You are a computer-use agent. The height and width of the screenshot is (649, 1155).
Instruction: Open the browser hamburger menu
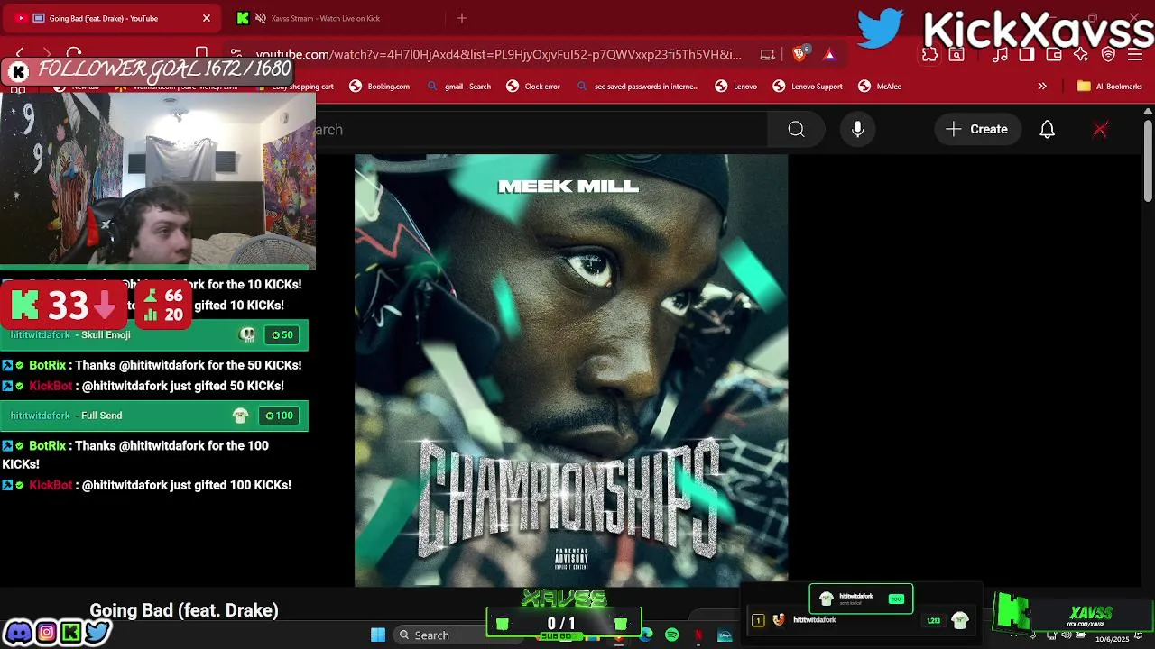coord(1136,54)
